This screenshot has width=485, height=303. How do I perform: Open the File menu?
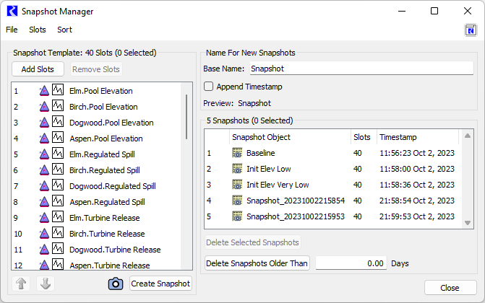pyautogui.click(x=12, y=30)
